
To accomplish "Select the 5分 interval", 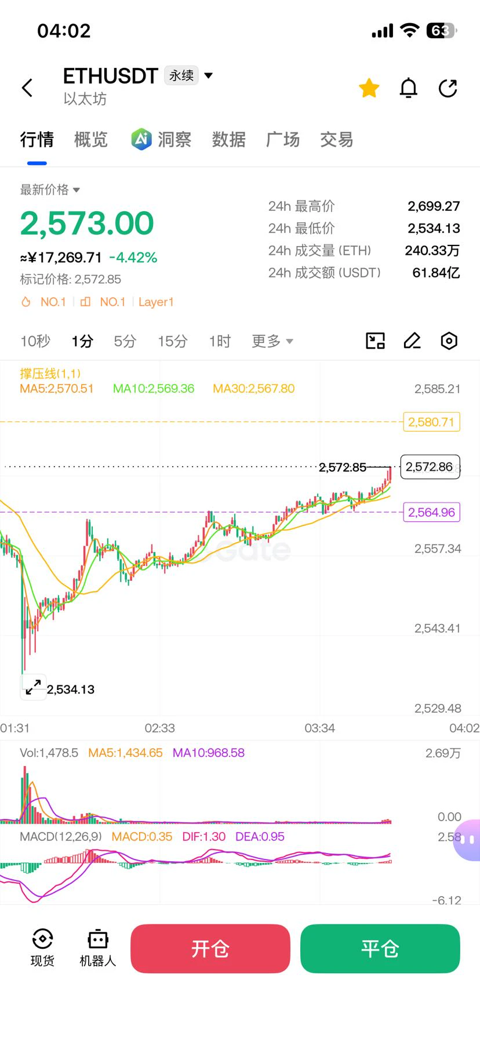I will click(x=125, y=341).
